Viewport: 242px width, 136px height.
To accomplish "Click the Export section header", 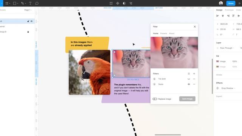I will (x=219, y=96).
